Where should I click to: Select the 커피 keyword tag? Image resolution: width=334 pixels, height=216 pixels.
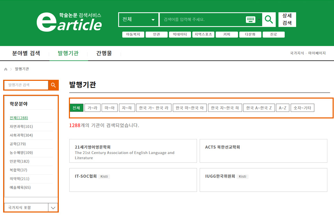[x=226, y=34]
